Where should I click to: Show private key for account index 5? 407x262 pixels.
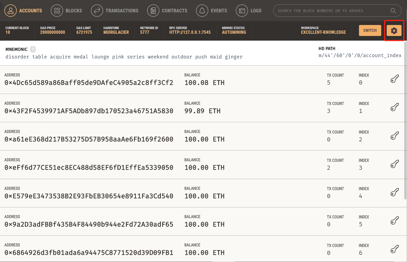(x=394, y=221)
